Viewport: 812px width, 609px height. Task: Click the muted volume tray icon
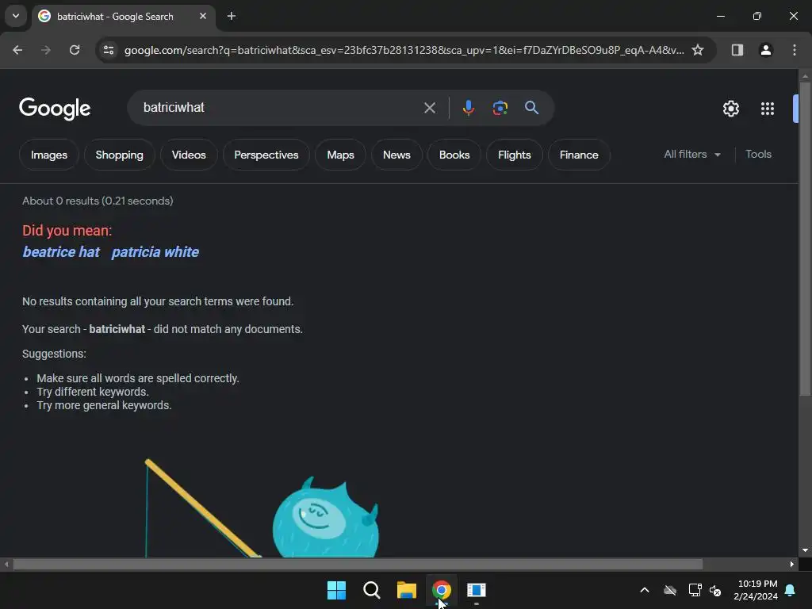(x=716, y=590)
